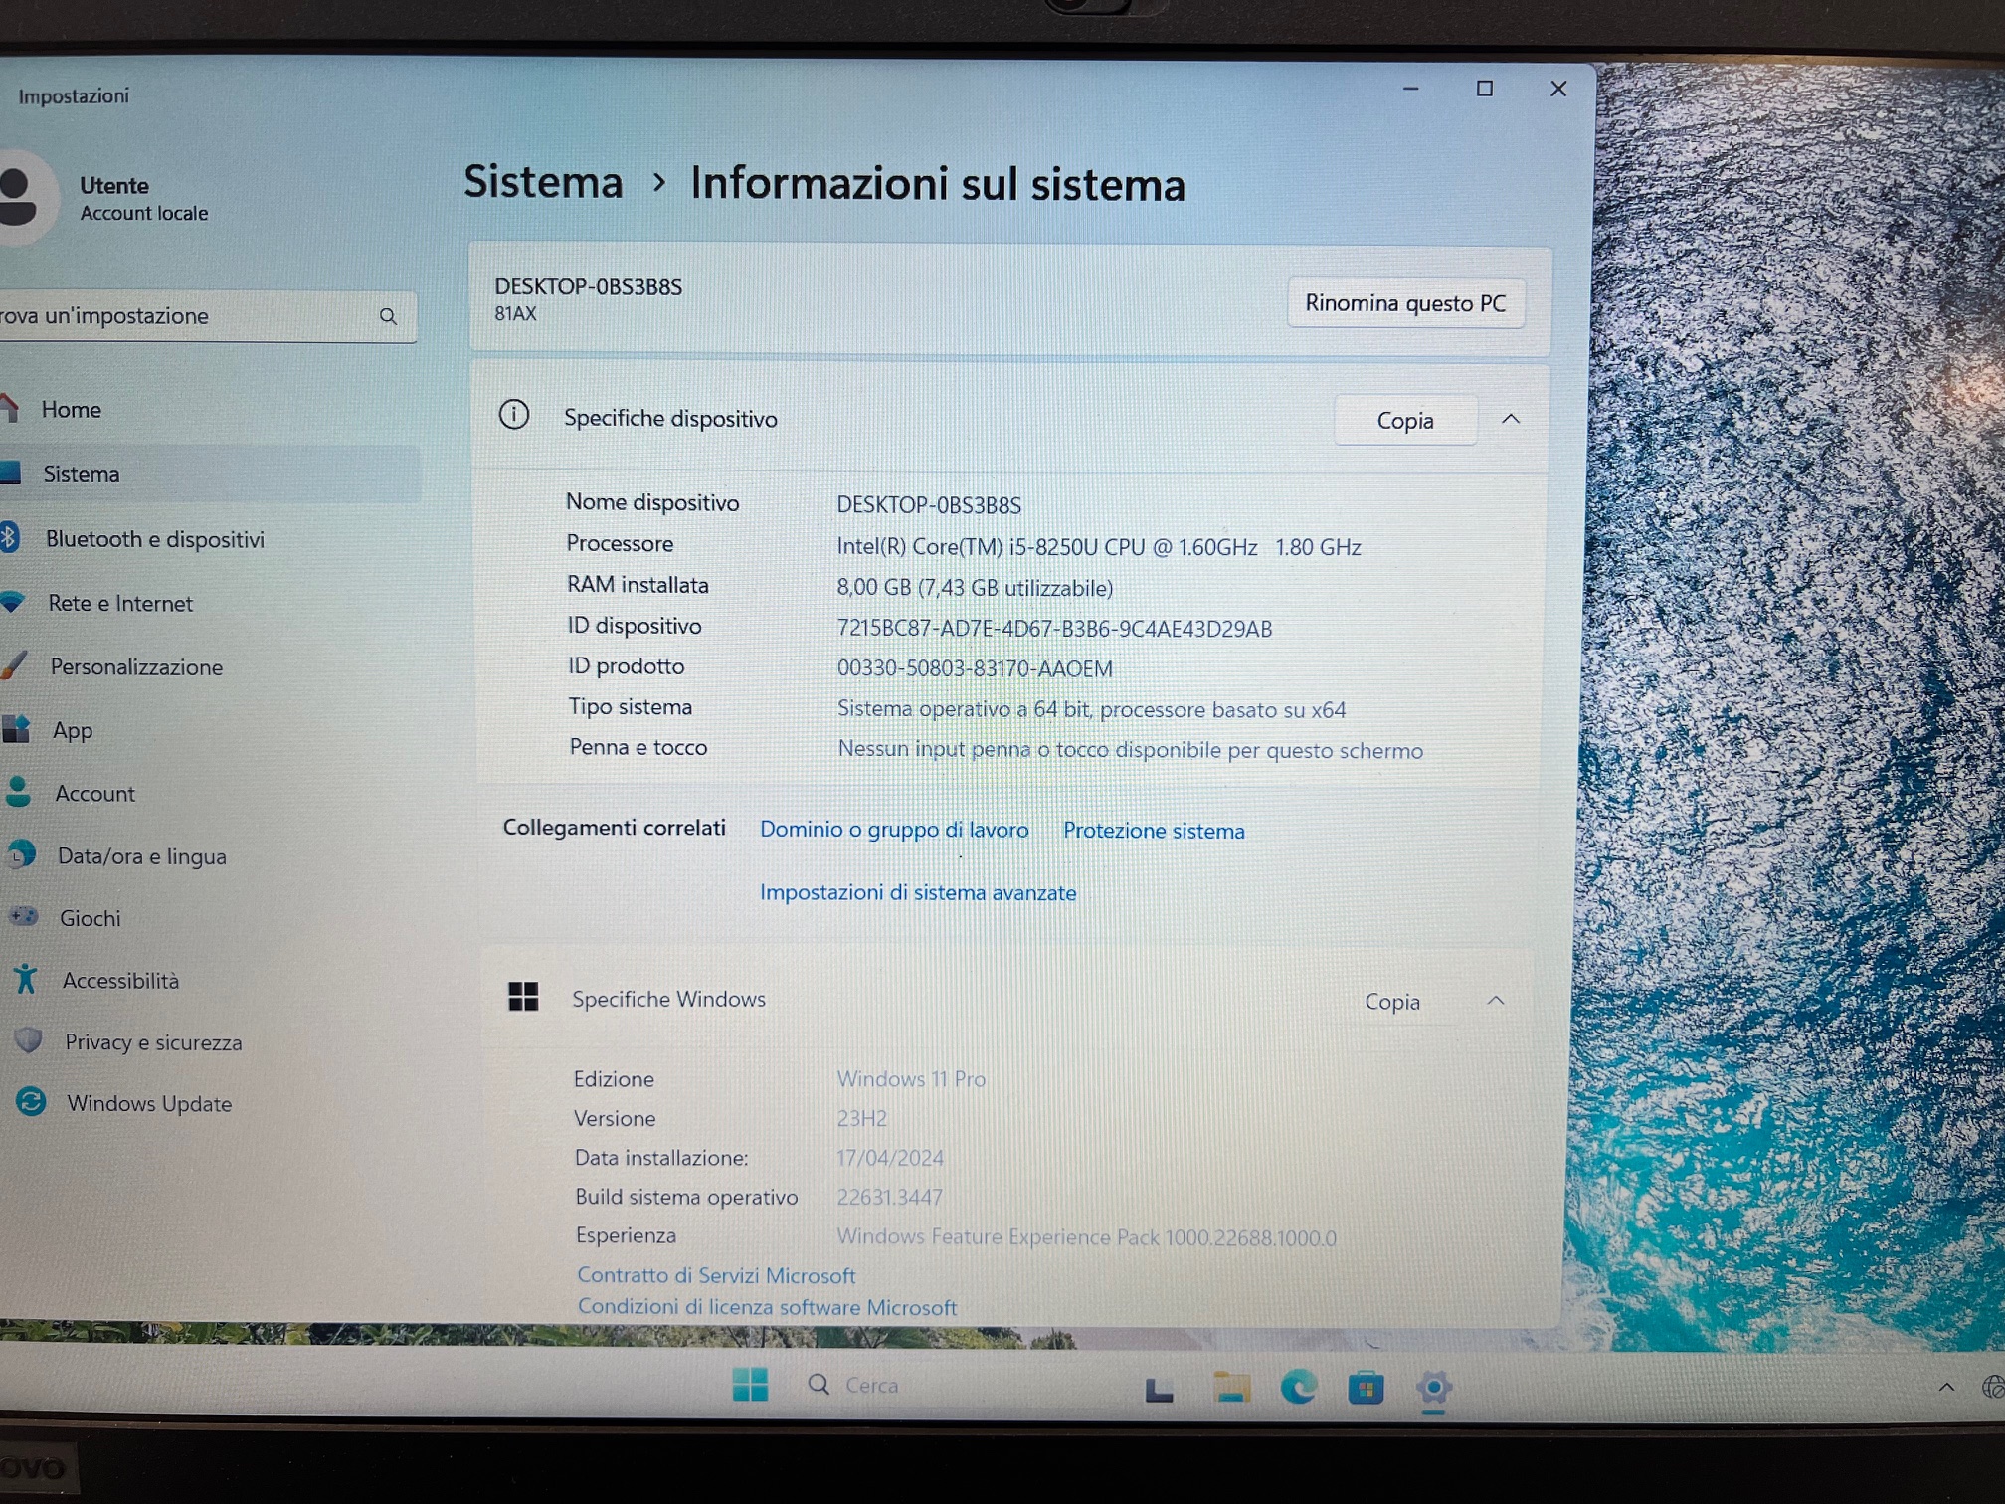This screenshot has width=2005, height=1504.
Task: Open Contratto di Servizi Microsoft link
Action: [x=716, y=1275]
